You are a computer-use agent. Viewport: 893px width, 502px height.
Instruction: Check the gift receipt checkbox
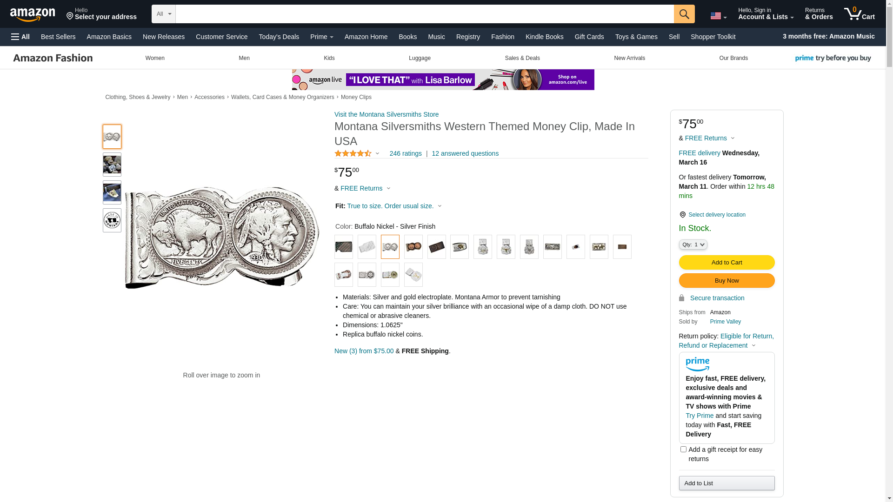[683, 449]
